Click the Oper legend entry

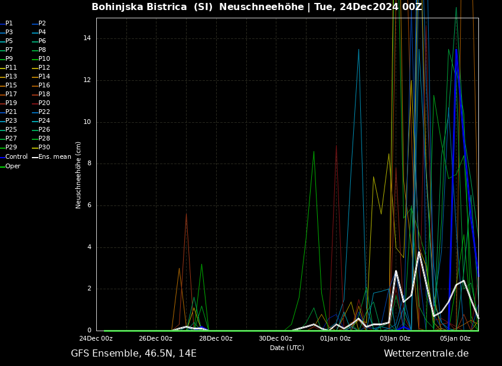[x=12, y=166]
